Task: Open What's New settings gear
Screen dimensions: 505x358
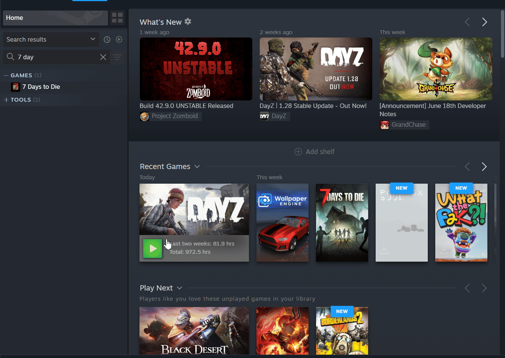Action: pos(188,21)
